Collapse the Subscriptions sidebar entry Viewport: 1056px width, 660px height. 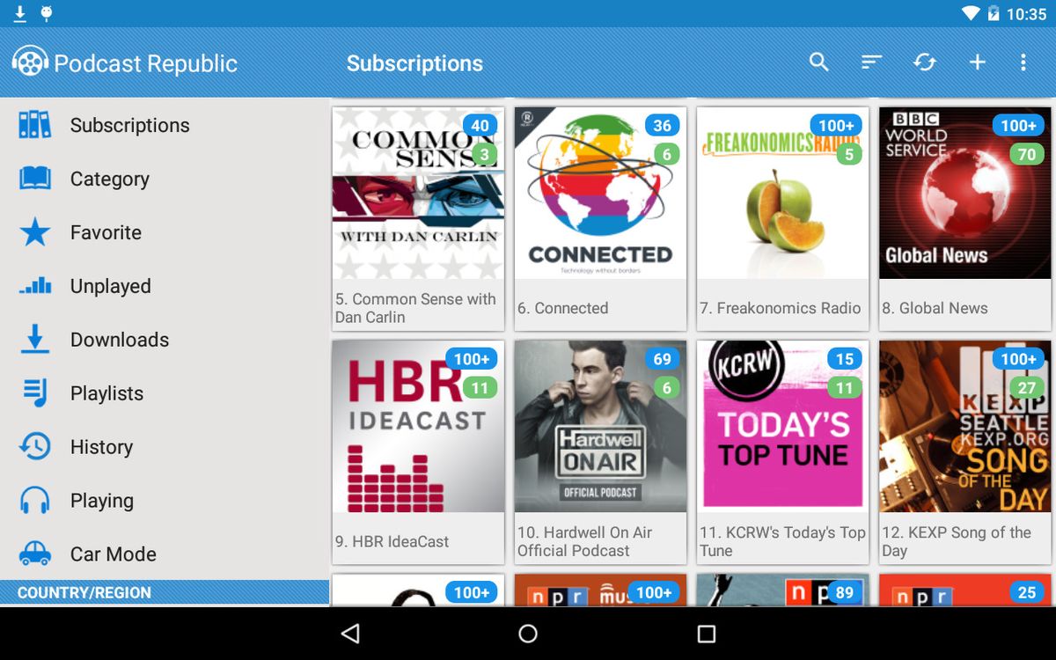point(129,125)
